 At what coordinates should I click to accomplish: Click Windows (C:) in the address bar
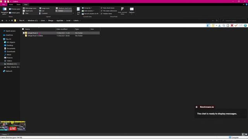pos(33,20)
